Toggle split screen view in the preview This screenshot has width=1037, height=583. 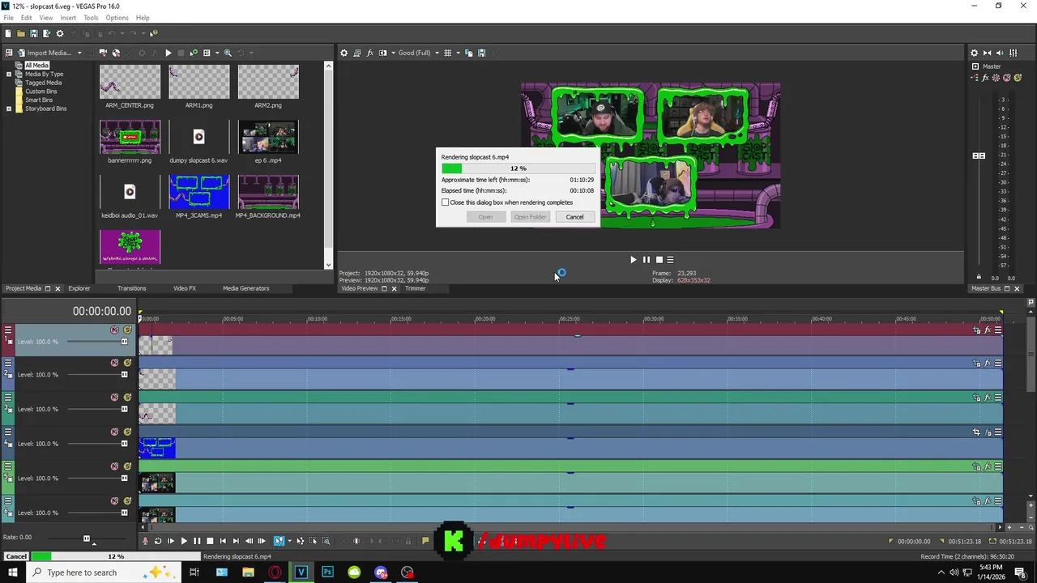383,53
